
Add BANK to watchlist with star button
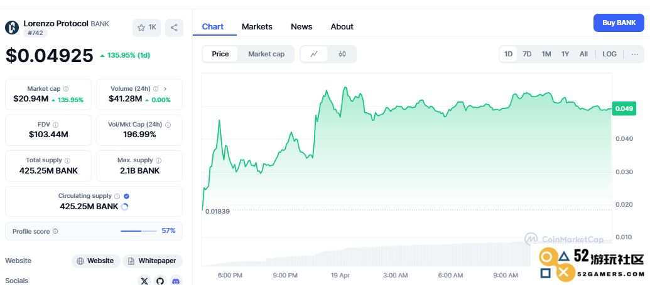point(146,28)
